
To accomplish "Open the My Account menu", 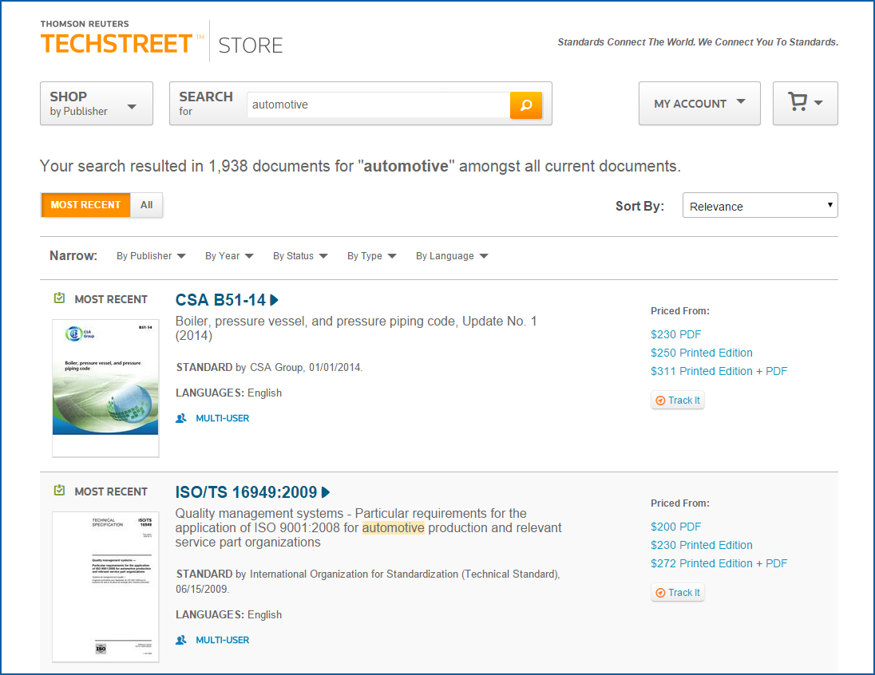I will coord(699,104).
